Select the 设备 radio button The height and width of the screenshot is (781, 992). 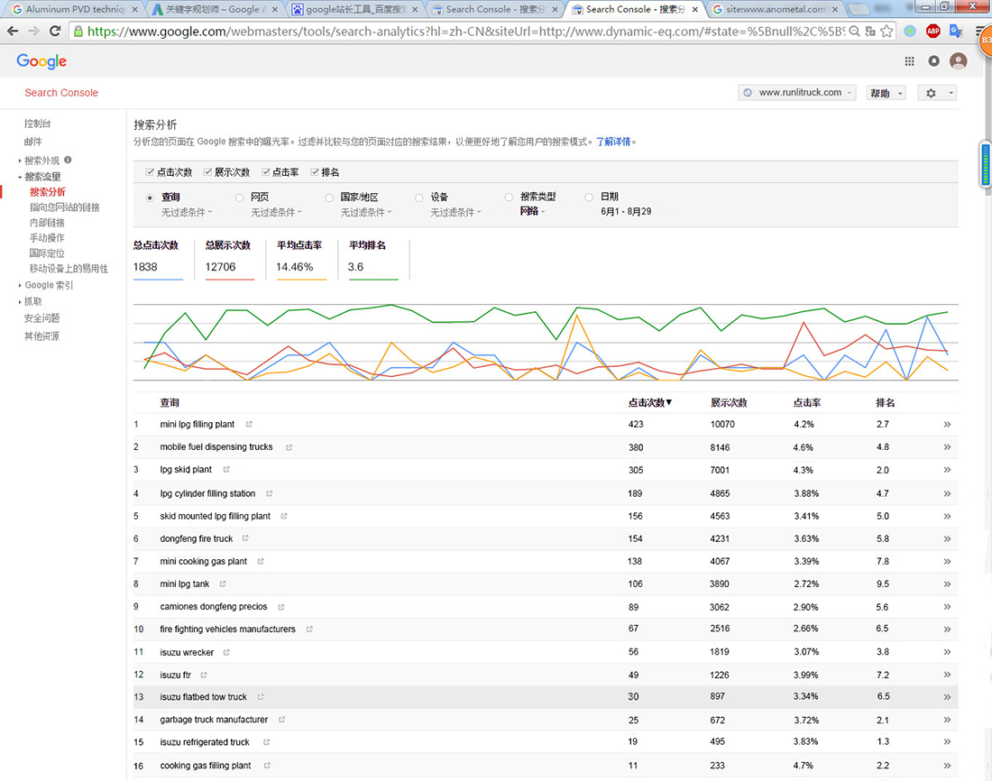(x=418, y=198)
